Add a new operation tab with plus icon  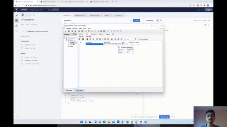(x=127, y=15)
